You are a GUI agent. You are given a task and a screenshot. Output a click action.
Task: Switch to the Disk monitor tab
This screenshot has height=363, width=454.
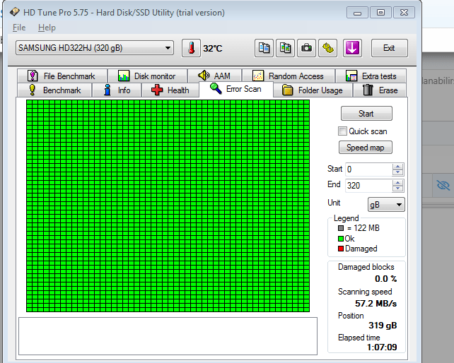coord(147,76)
